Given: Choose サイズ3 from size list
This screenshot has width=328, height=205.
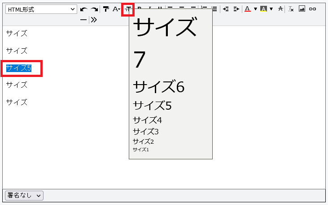Looking at the screenshot, I should tap(145, 132).
